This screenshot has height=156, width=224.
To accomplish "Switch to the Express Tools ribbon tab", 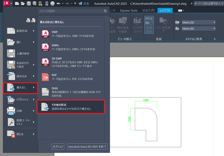I will [128, 10].
